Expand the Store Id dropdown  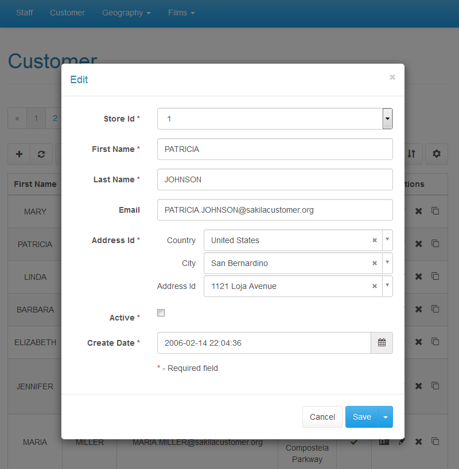point(387,119)
